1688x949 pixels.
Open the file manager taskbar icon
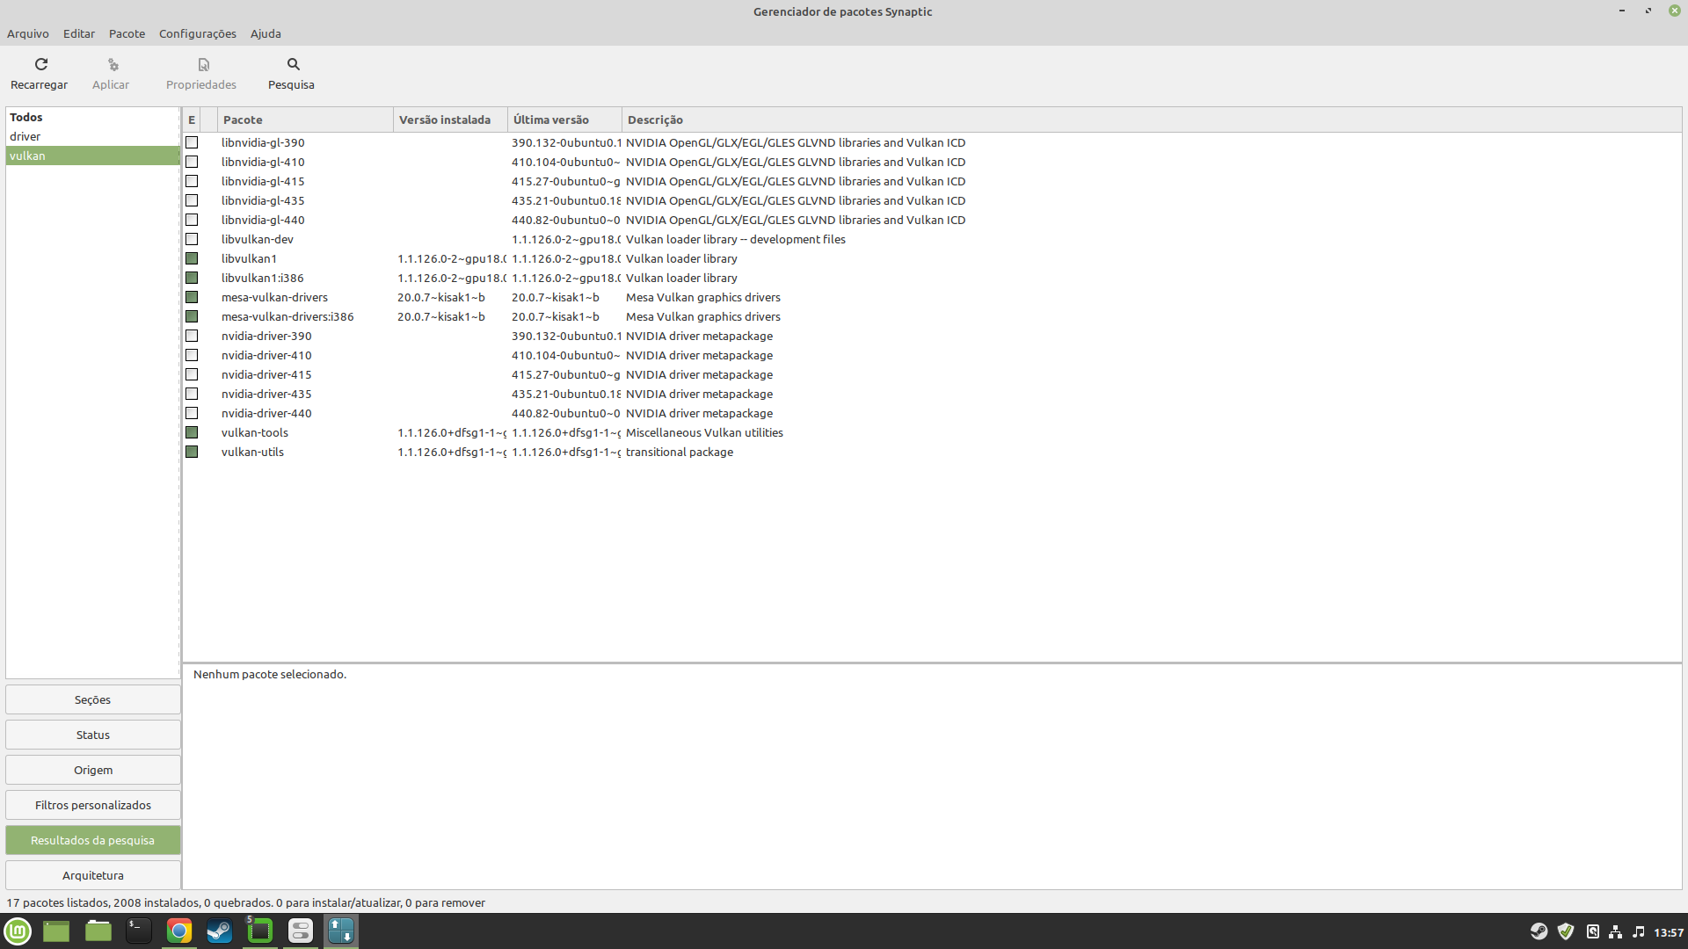[98, 931]
